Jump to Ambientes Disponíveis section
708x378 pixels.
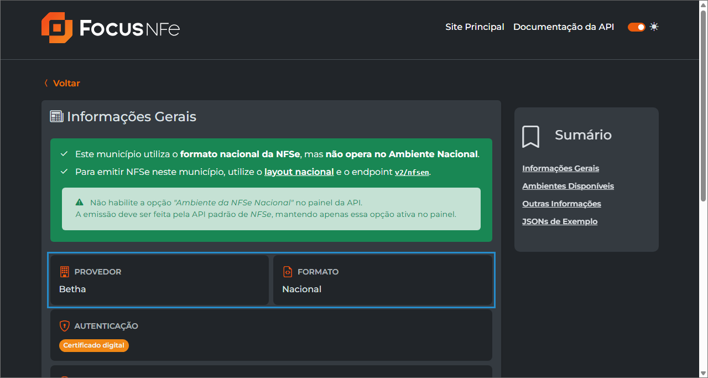(x=568, y=186)
